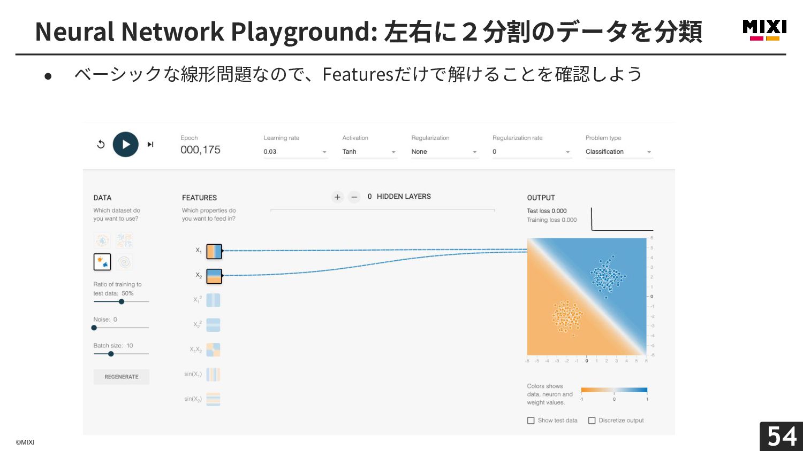Image resolution: width=803 pixels, height=451 pixels.
Task: Step forward one epoch
Action: [x=150, y=144]
